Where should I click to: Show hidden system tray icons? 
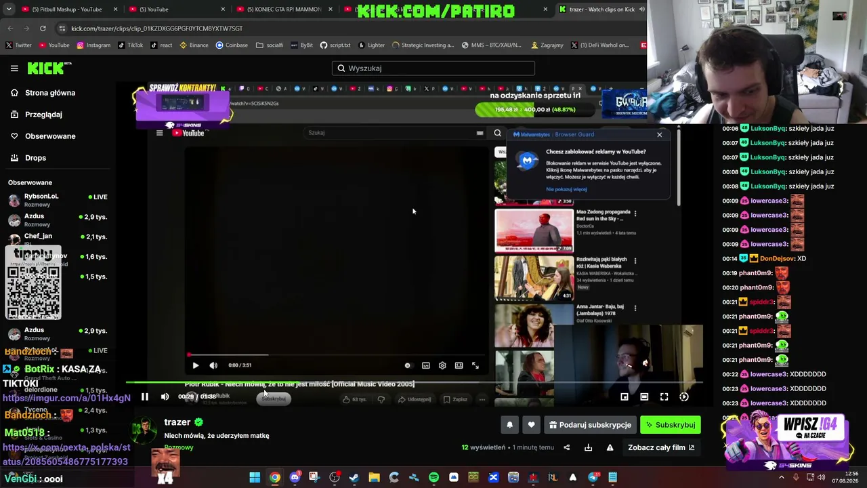(781, 477)
